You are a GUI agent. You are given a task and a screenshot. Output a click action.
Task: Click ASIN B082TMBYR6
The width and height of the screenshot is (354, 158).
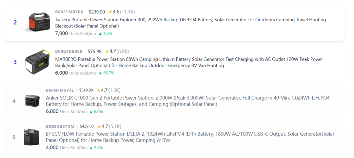(x=69, y=12)
